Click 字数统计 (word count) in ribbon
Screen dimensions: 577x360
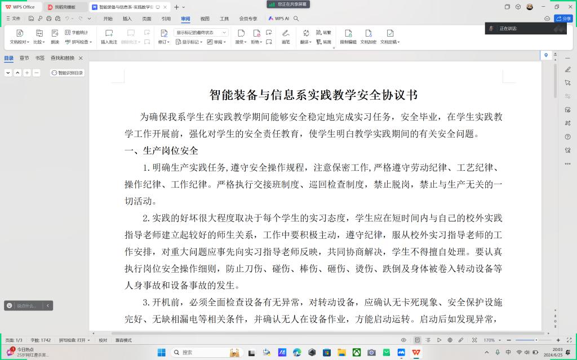(x=77, y=33)
